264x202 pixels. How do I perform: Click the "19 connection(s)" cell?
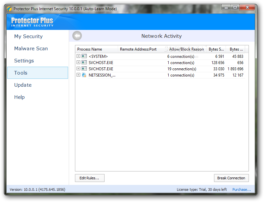pos(182,69)
